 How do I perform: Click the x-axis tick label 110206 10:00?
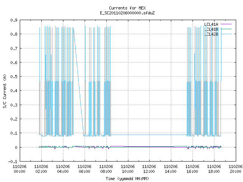click(x=128, y=169)
